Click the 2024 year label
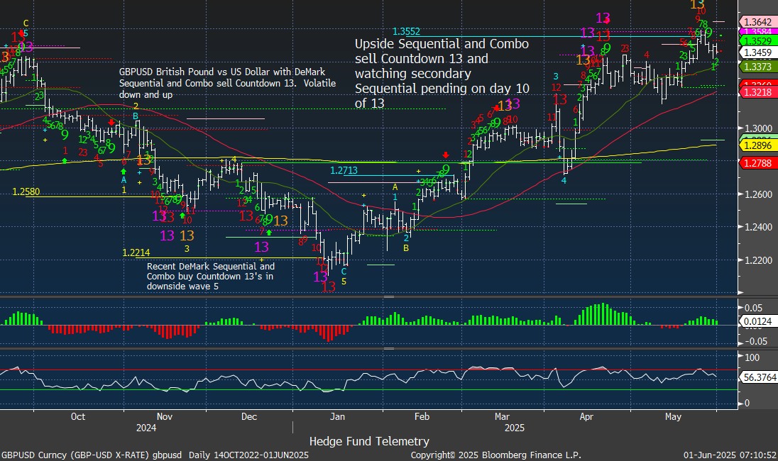778x461 pixels. coord(146,428)
